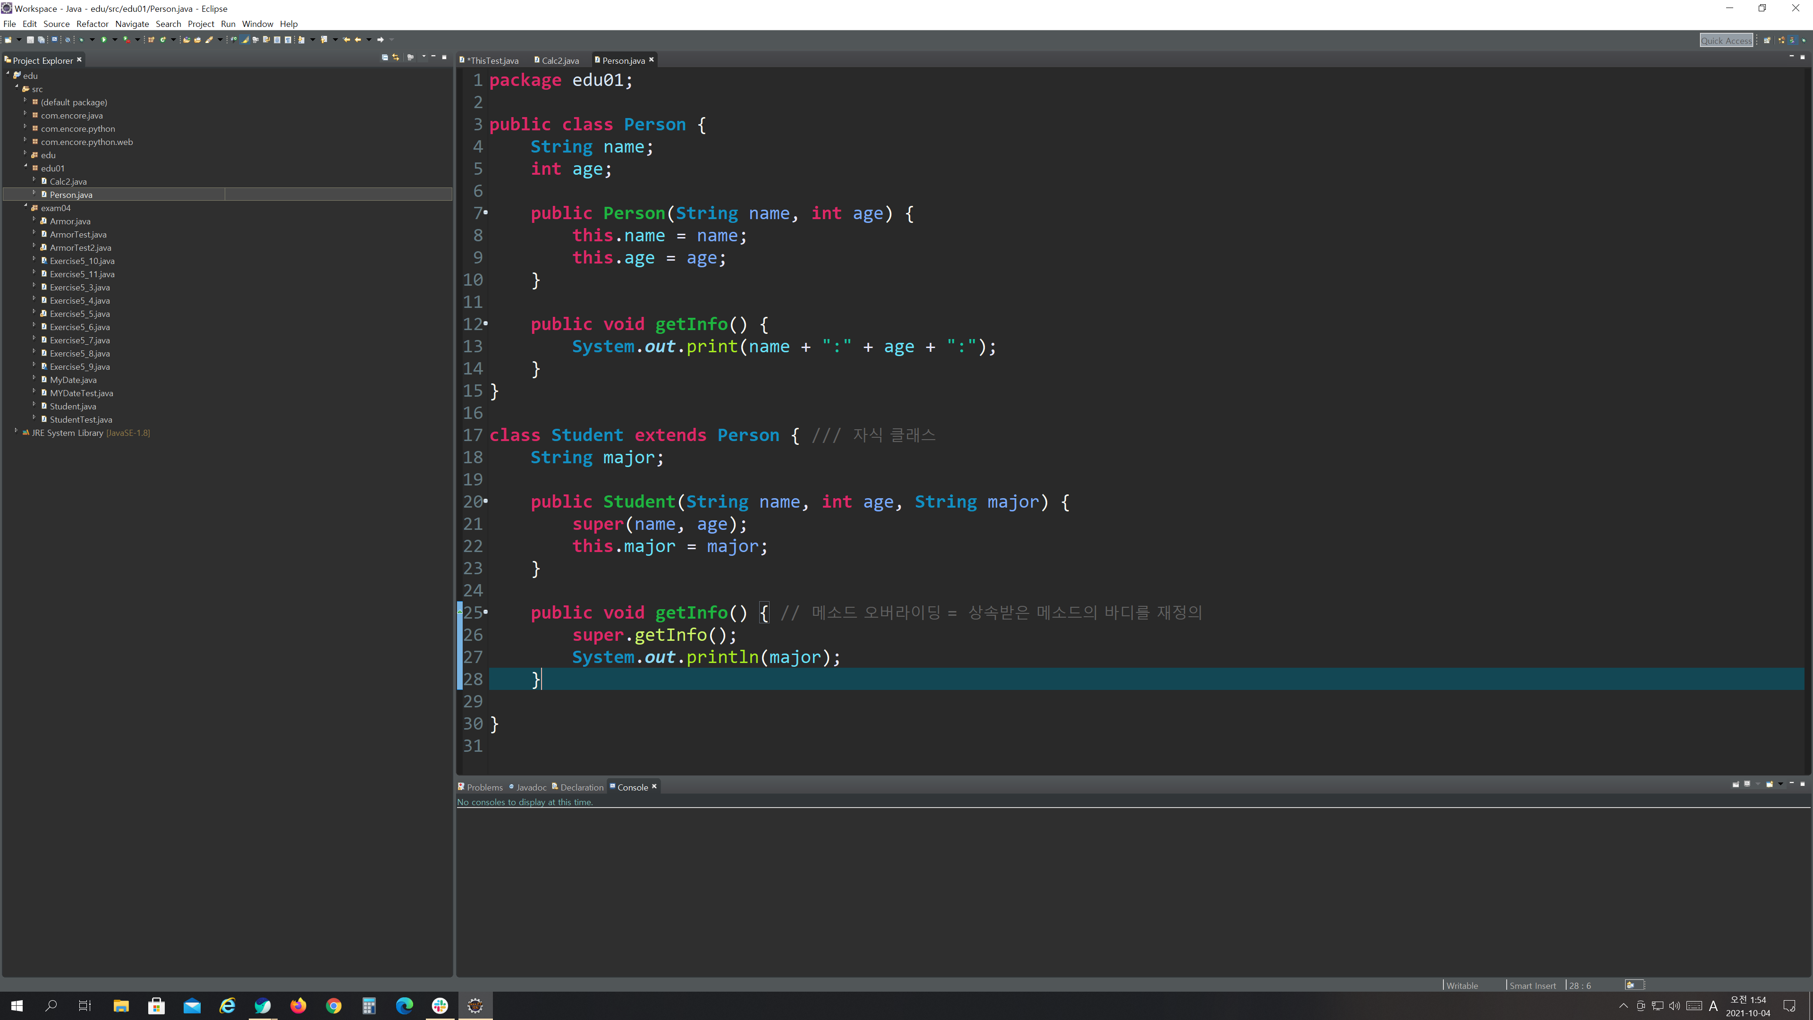Click the green Run button in toolbar
1813x1020 pixels.
pyautogui.click(x=104, y=39)
